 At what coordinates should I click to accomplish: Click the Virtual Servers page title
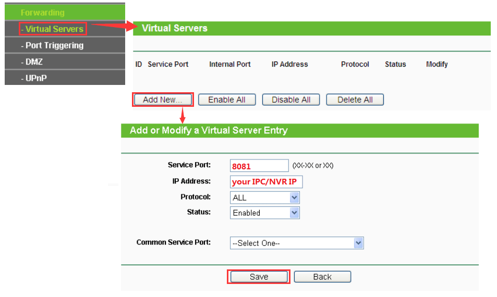(x=174, y=28)
